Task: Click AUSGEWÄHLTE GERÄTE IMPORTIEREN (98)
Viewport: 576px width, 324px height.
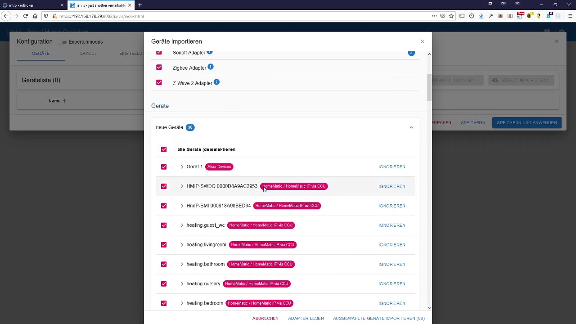Action: (x=379, y=318)
